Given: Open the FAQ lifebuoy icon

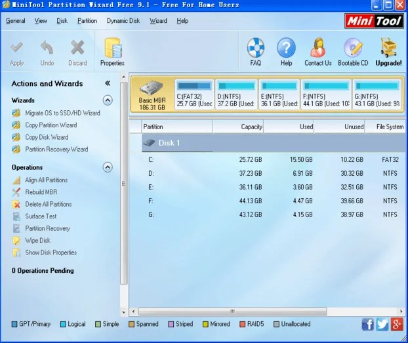Looking at the screenshot, I should click(x=255, y=48).
